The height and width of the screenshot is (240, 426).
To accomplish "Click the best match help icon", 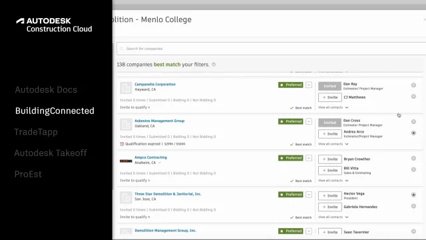I will click(214, 65).
